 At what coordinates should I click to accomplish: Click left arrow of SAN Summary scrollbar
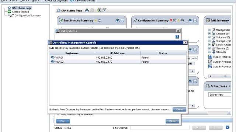(x=211, y=76)
